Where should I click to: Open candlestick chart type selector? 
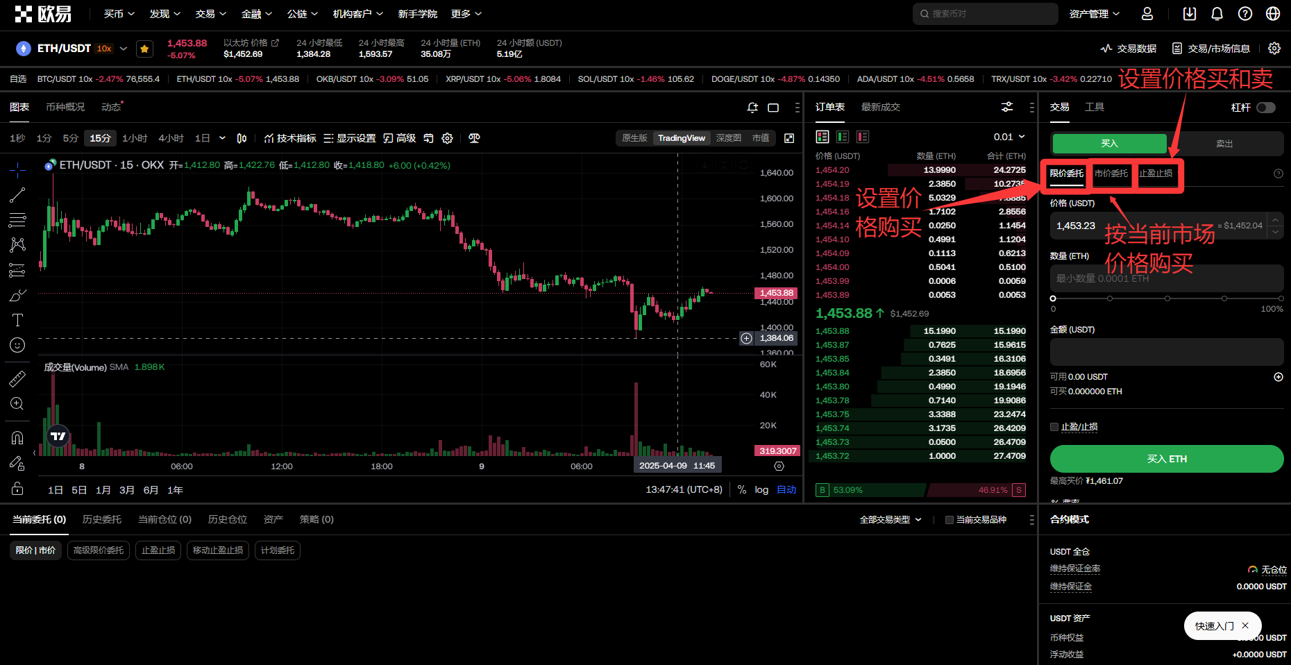click(242, 138)
